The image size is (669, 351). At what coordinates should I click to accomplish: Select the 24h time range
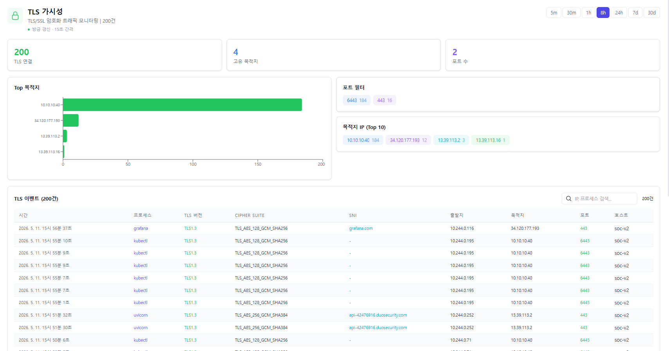tap(619, 13)
